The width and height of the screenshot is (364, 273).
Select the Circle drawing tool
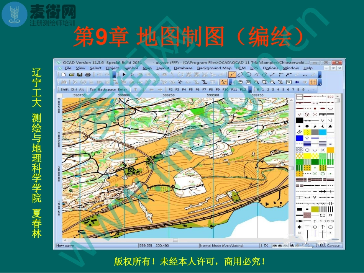(x=248, y=74)
